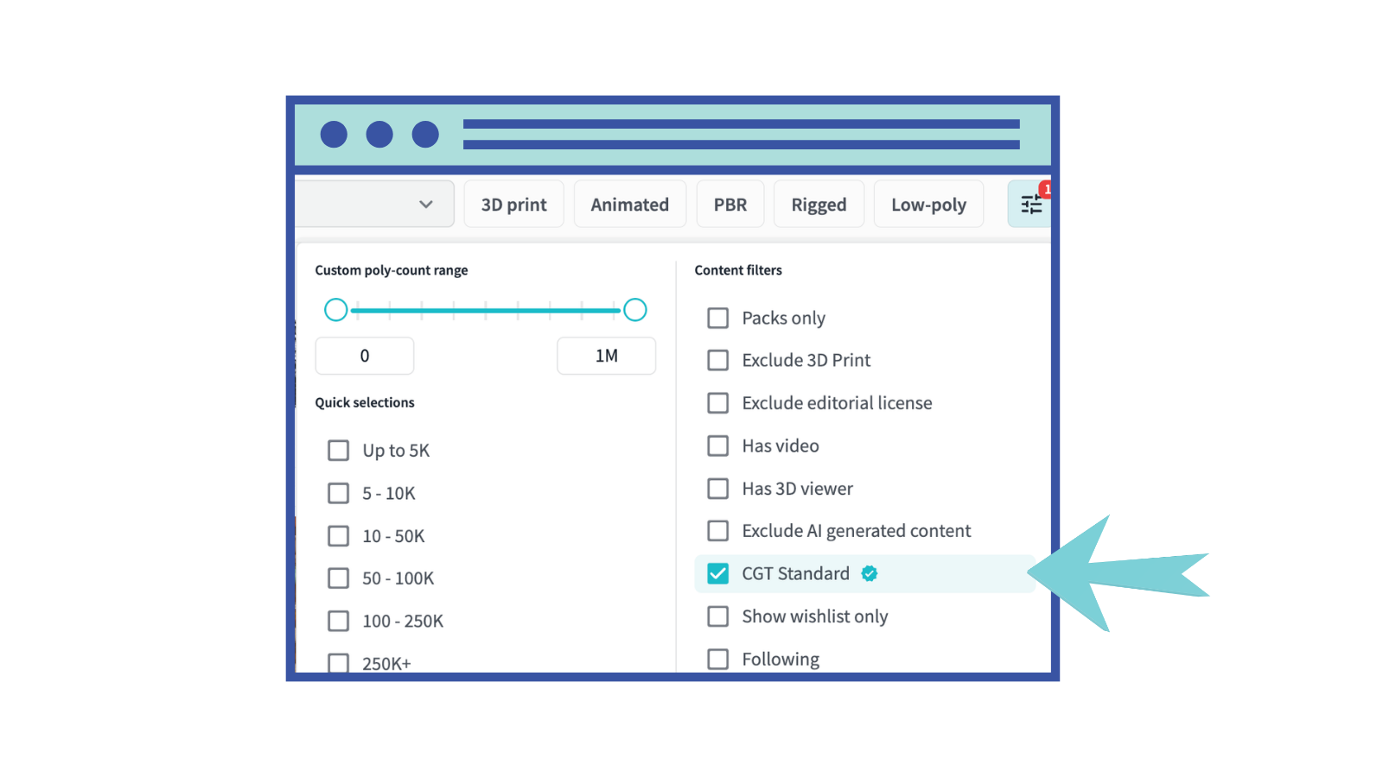
Task: Check the 10 - 50K checkbox
Action: click(x=339, y=536)
